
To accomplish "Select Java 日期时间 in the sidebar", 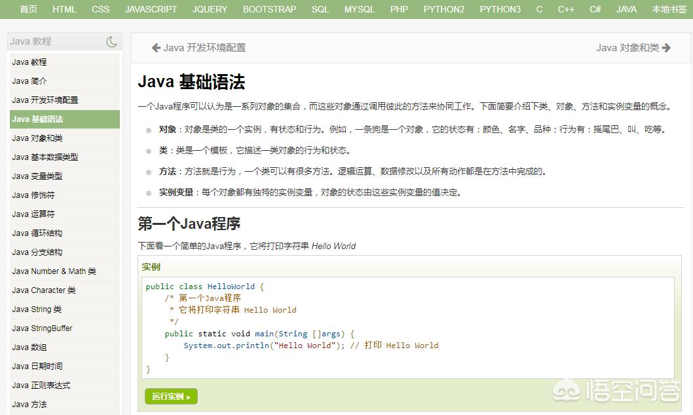I will [65, 366].
